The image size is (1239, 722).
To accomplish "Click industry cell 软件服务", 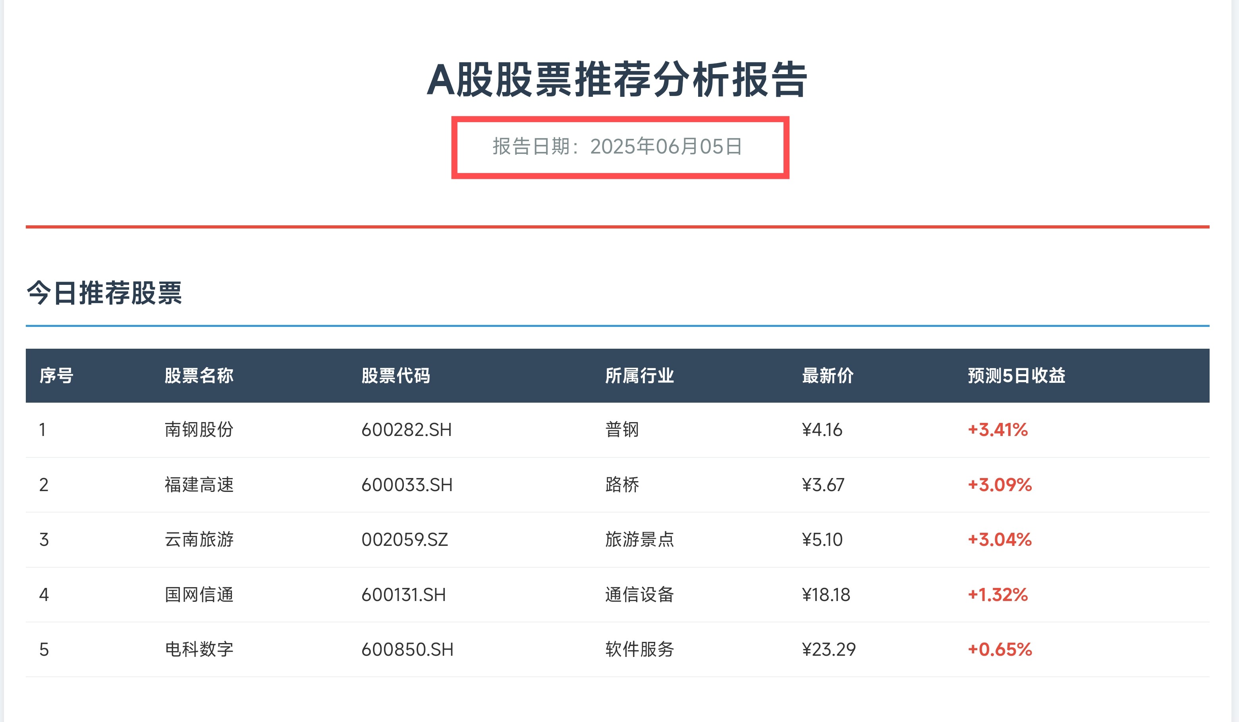I will tap(640, 649).
